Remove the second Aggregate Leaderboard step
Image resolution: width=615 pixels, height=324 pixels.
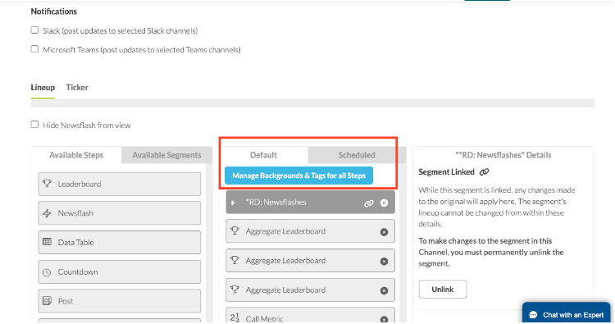384,261
